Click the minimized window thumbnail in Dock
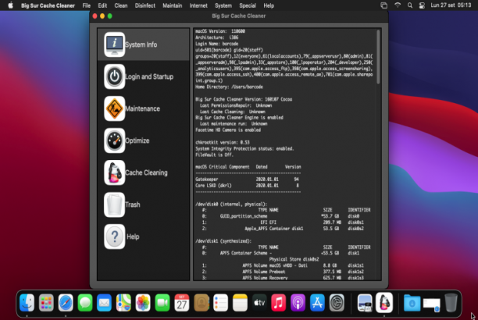 point(431,304)
